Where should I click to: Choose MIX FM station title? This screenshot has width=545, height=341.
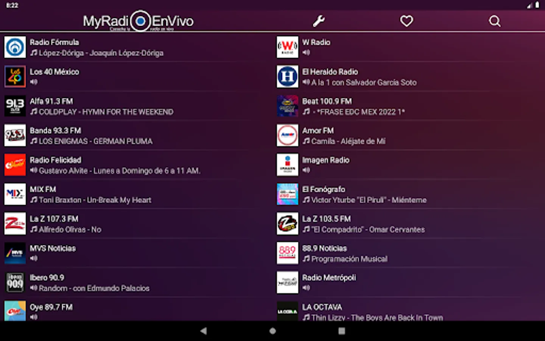click(43, 189)
